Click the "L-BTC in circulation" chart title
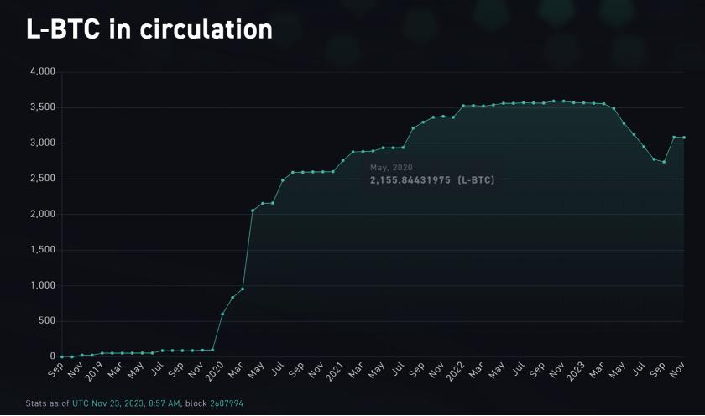This screenshot has height=416, width=705. click(150, 29)
